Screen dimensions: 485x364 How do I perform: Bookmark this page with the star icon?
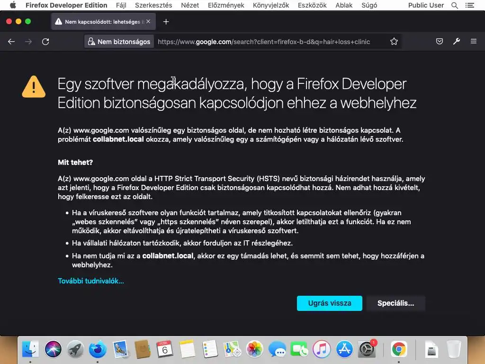tap(394, 42)
